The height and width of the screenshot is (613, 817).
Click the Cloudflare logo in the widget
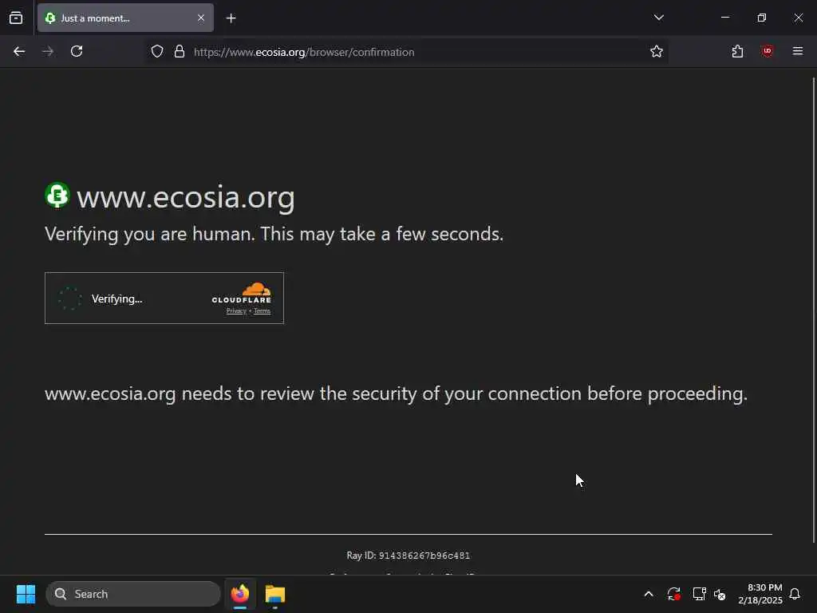tap(242, 293)
